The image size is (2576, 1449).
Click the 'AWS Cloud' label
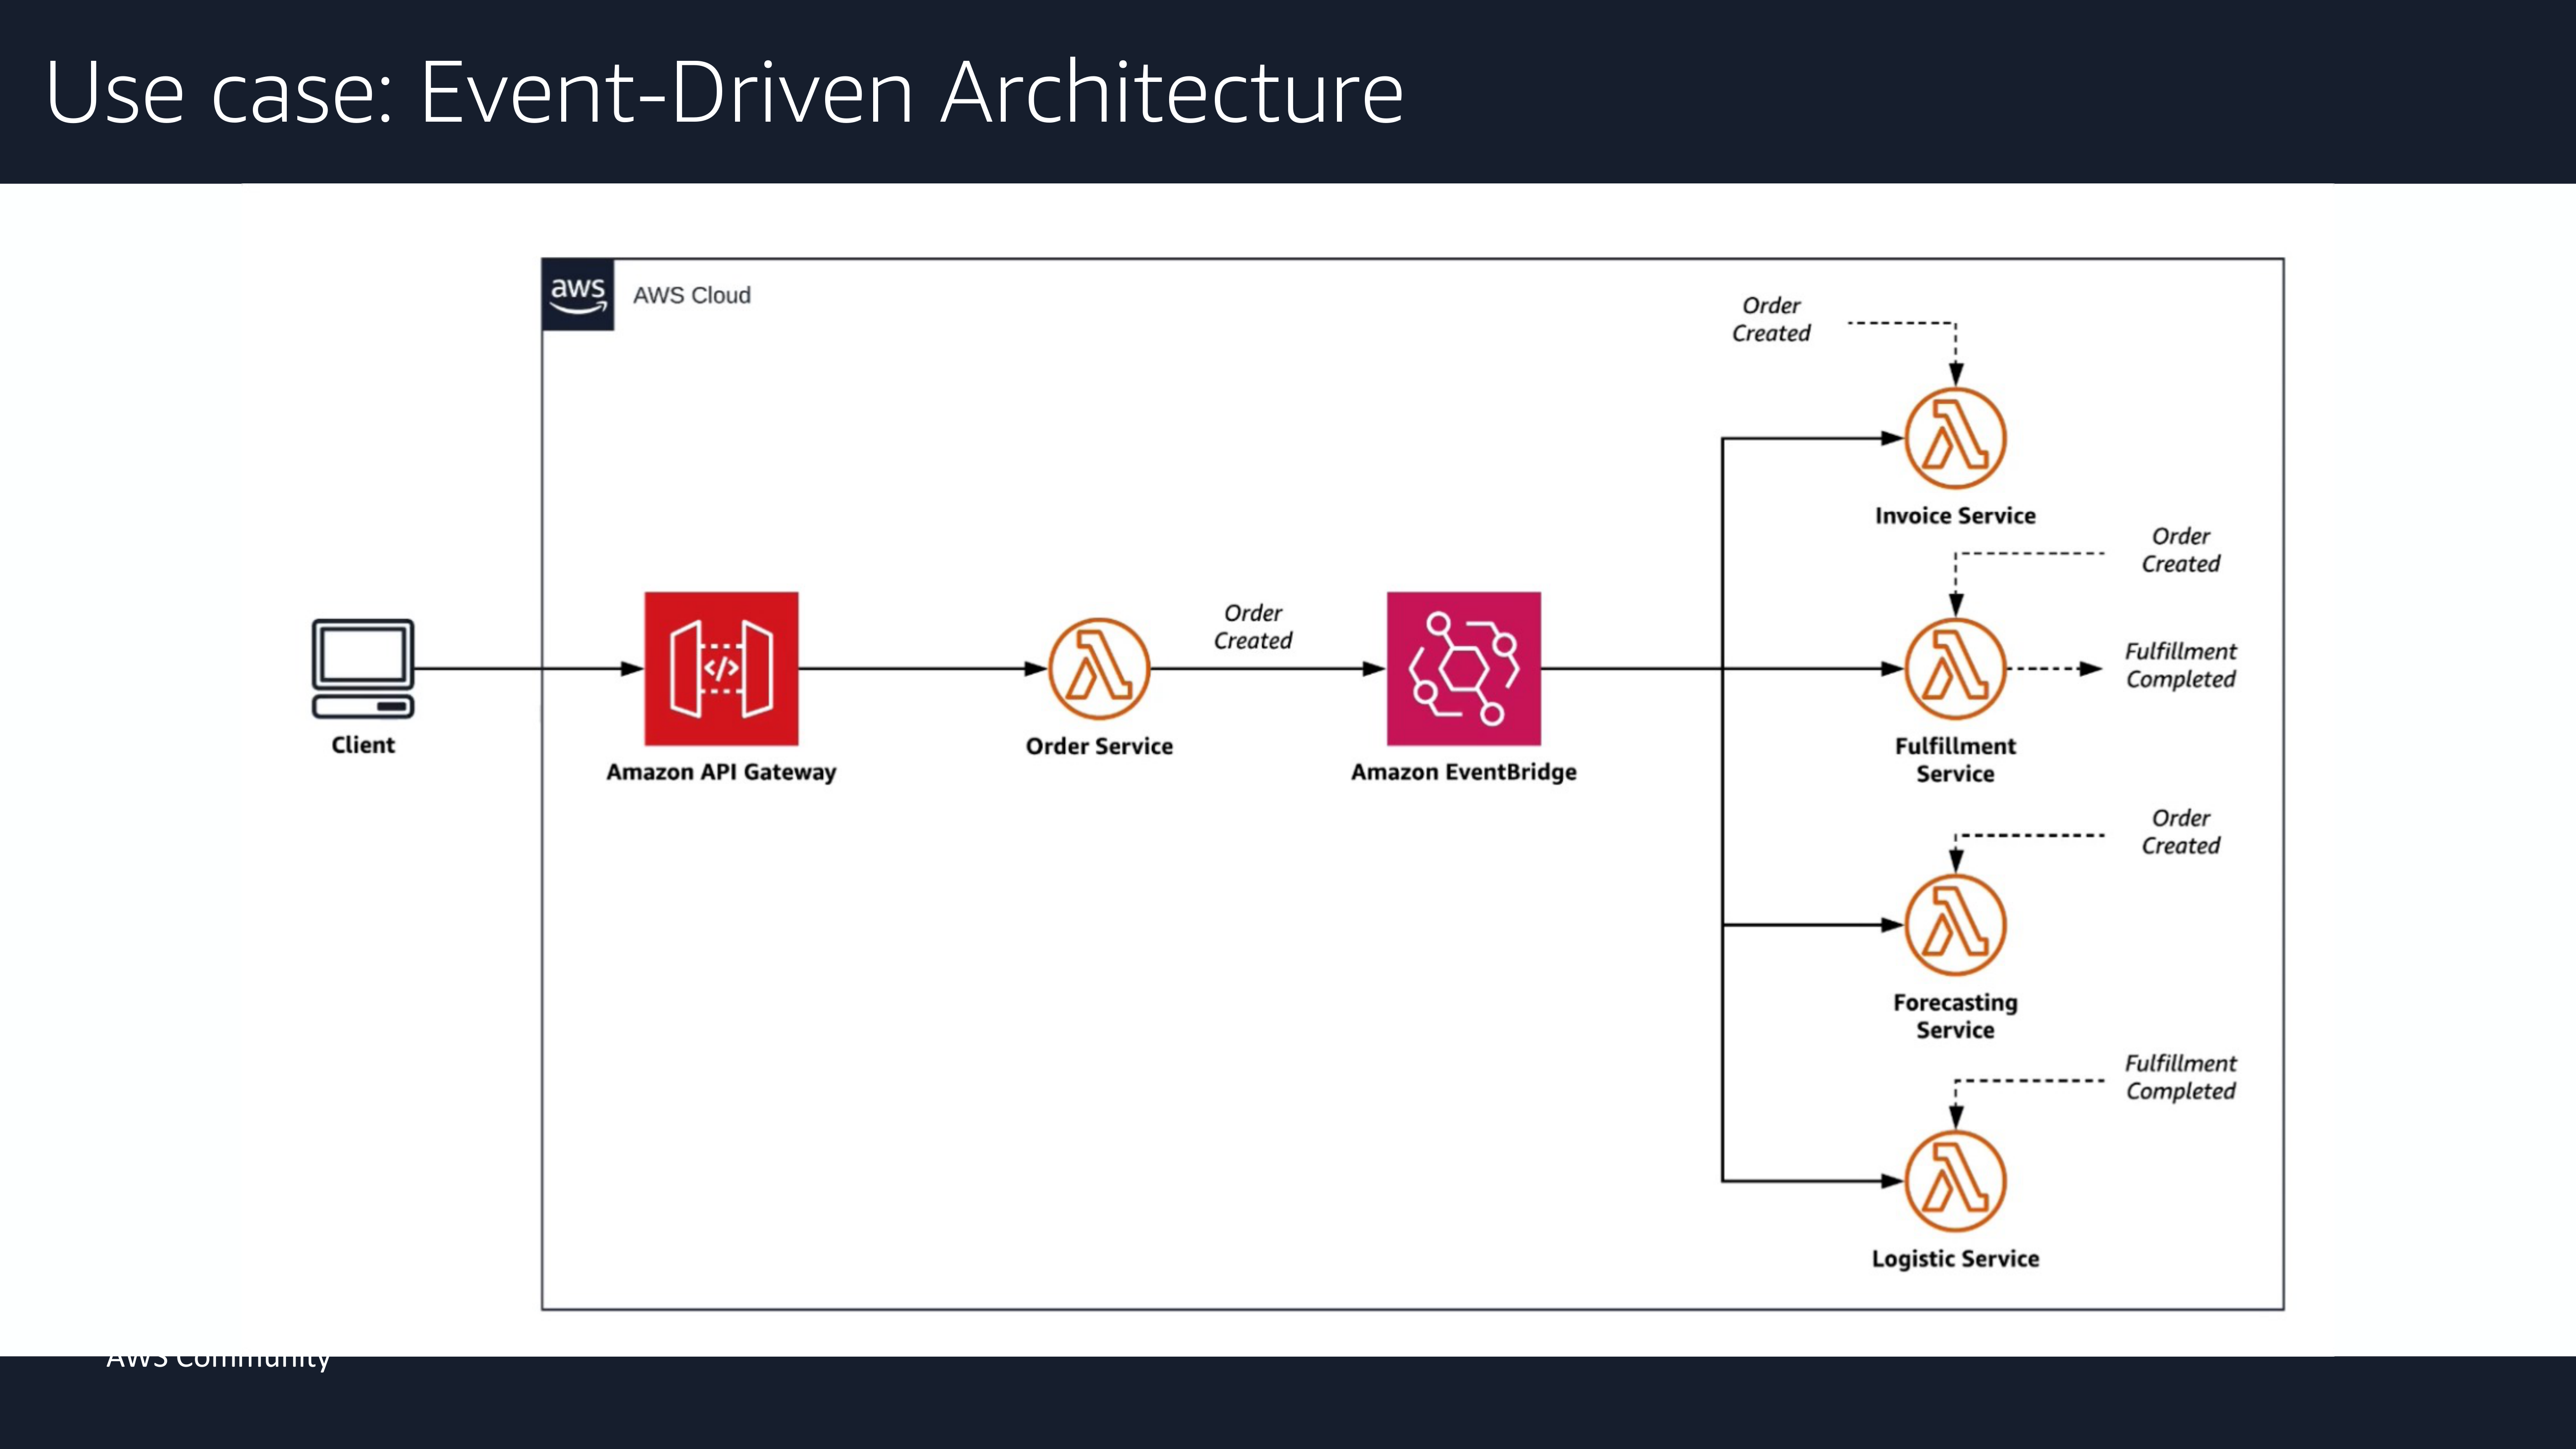(x=692, y=295)
